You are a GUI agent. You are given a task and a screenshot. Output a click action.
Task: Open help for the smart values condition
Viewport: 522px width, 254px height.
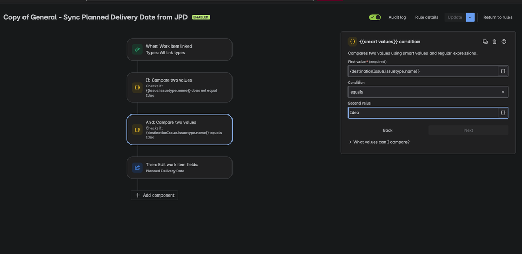(x=504, y=42)
